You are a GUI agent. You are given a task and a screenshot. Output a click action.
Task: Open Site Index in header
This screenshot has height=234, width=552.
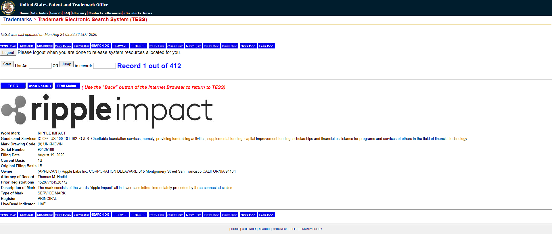[40, 13]
